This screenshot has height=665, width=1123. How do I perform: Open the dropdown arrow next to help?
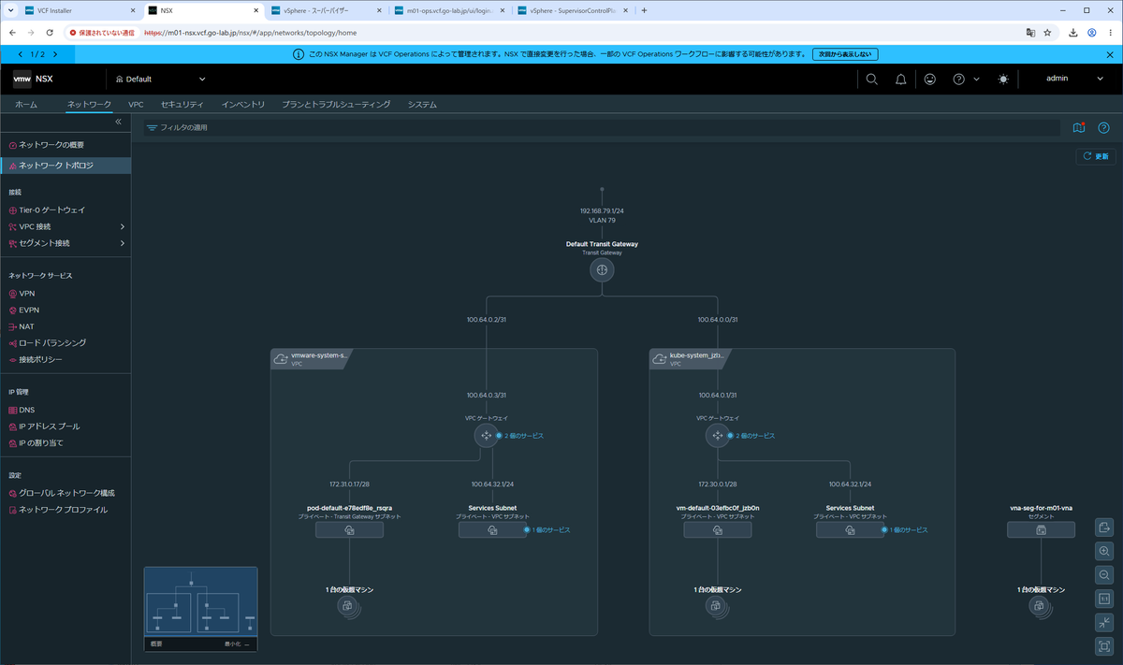coord(976,80)
